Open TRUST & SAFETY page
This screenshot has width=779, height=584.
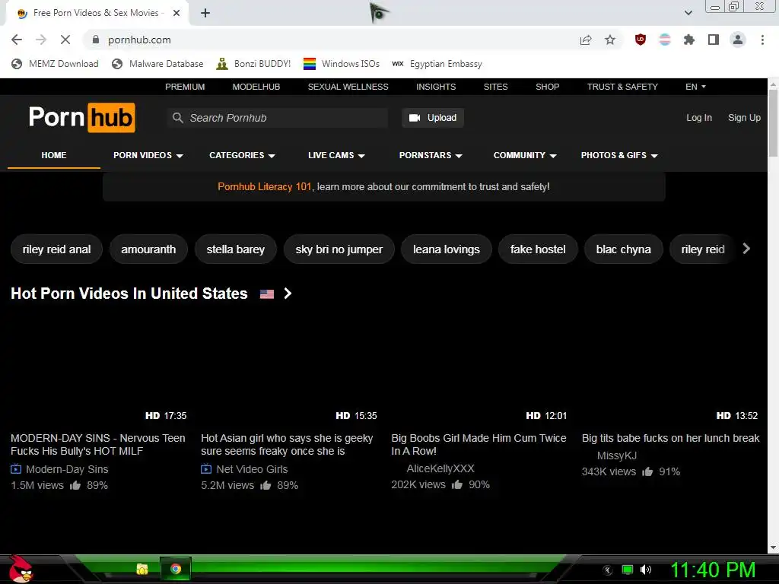[x=622, y=87]
